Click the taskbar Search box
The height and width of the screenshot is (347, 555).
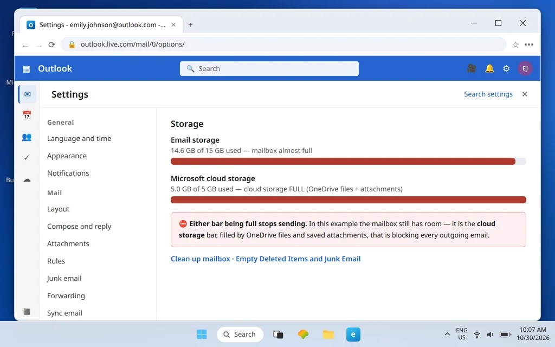click(x=240, y=334)
